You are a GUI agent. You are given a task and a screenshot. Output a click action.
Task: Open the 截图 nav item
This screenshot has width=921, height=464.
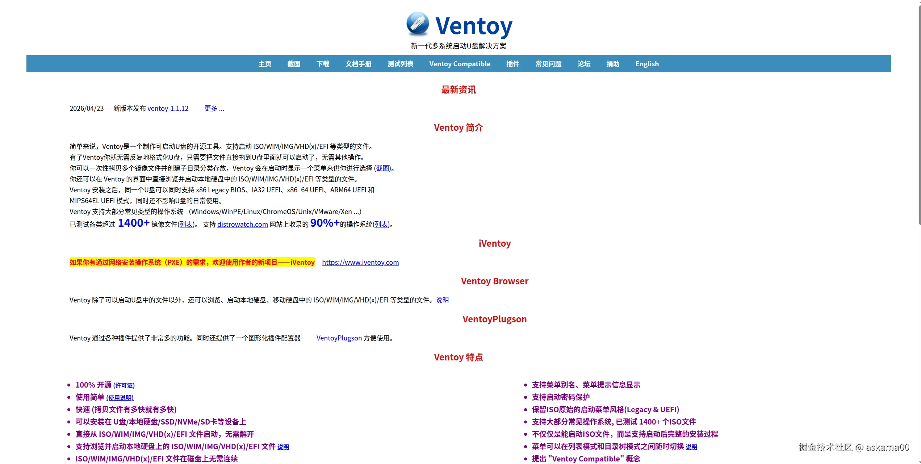pyautogui.click(x=294, y=64)
